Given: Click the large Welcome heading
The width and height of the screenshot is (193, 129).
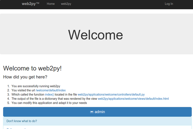Looking at the screenshot, I should 96,35.
